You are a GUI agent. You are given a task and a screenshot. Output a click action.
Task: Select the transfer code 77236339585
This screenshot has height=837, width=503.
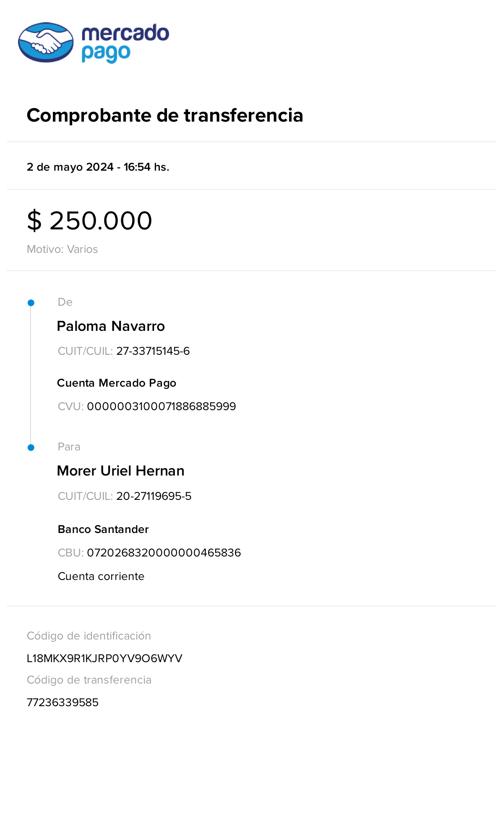[x=63, y=702]
